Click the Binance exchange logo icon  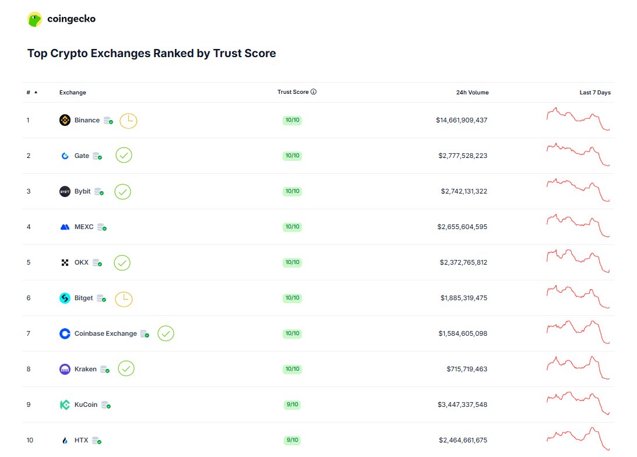65,120
